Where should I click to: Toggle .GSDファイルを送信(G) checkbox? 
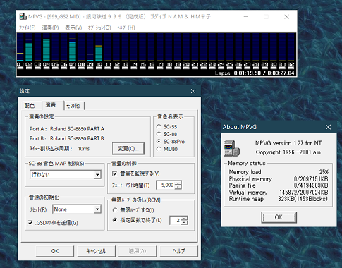(x=53, y=223)
